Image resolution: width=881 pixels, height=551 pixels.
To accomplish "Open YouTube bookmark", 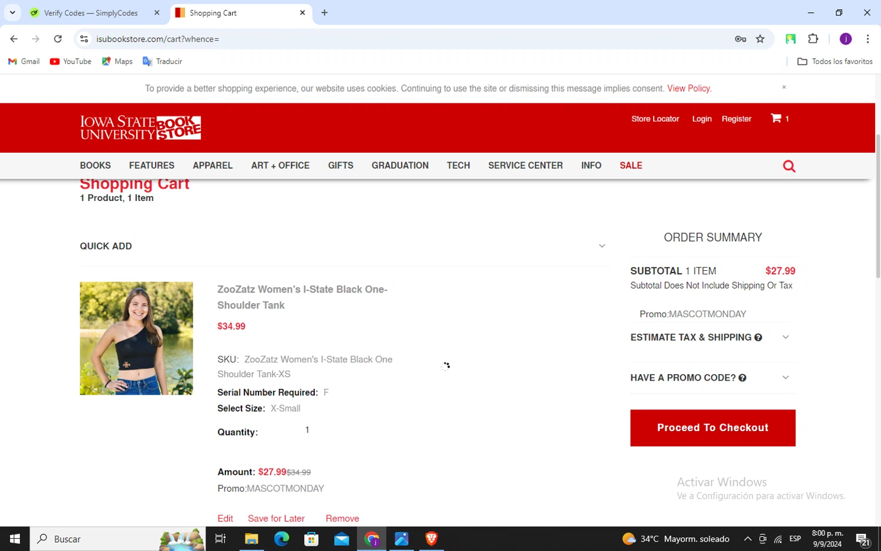I will 70,61.
